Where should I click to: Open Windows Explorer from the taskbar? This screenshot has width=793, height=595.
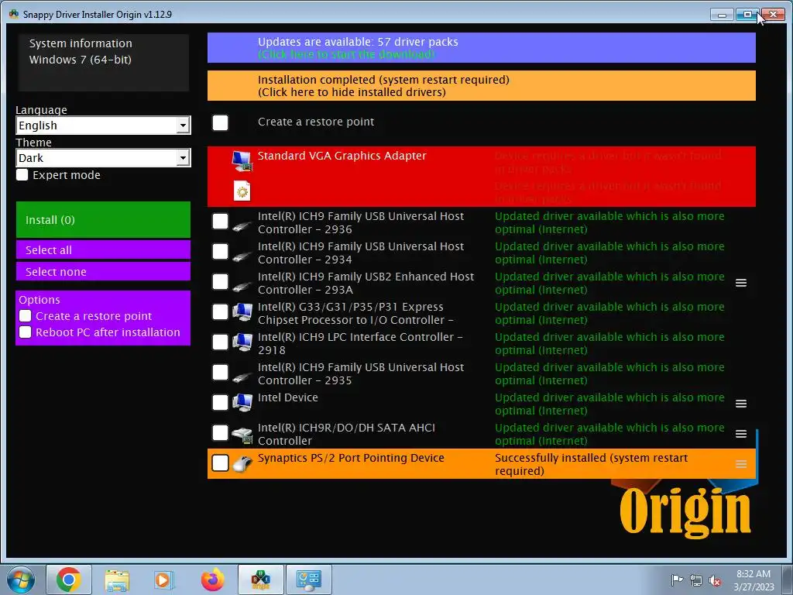pos(117,580)
